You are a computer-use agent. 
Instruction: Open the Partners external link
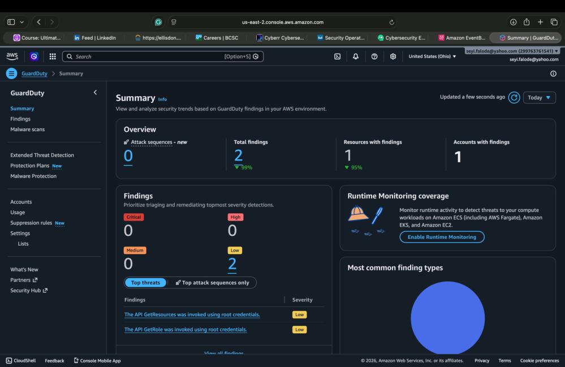tap(24, 280)
